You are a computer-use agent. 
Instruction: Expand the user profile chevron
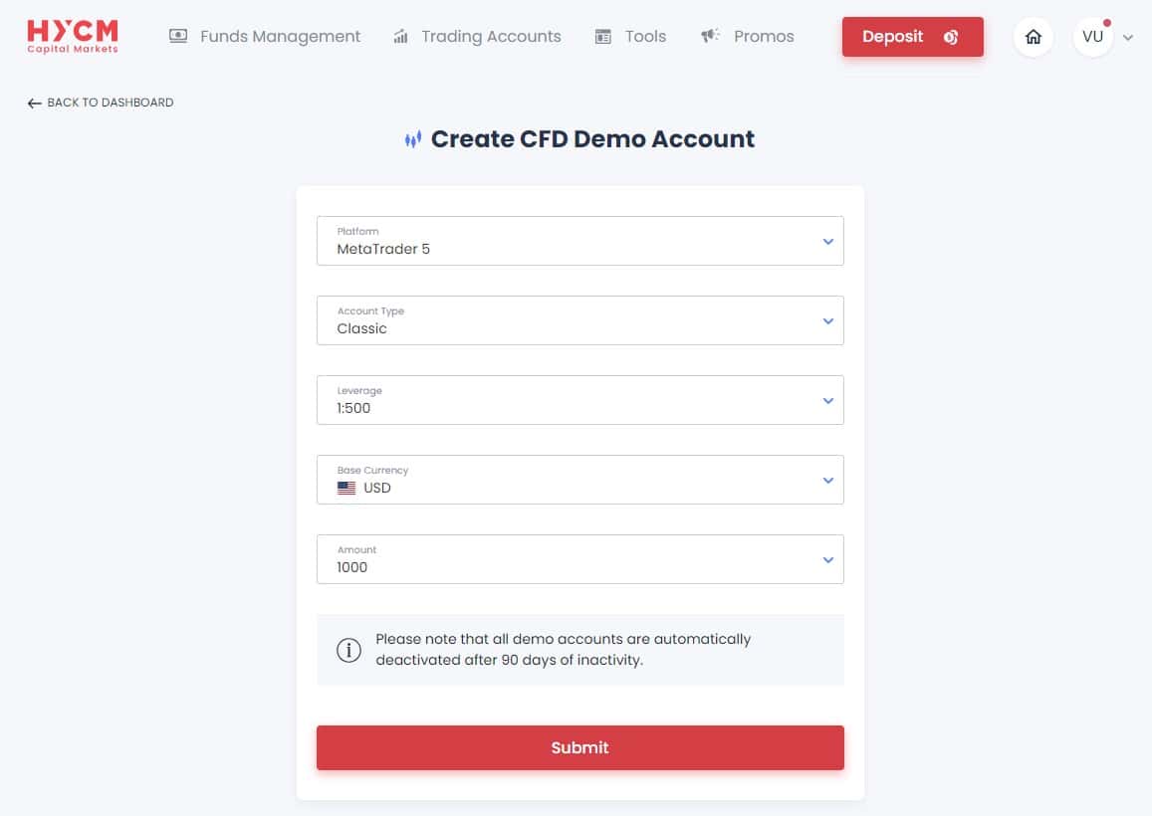tap(1128, 38)
